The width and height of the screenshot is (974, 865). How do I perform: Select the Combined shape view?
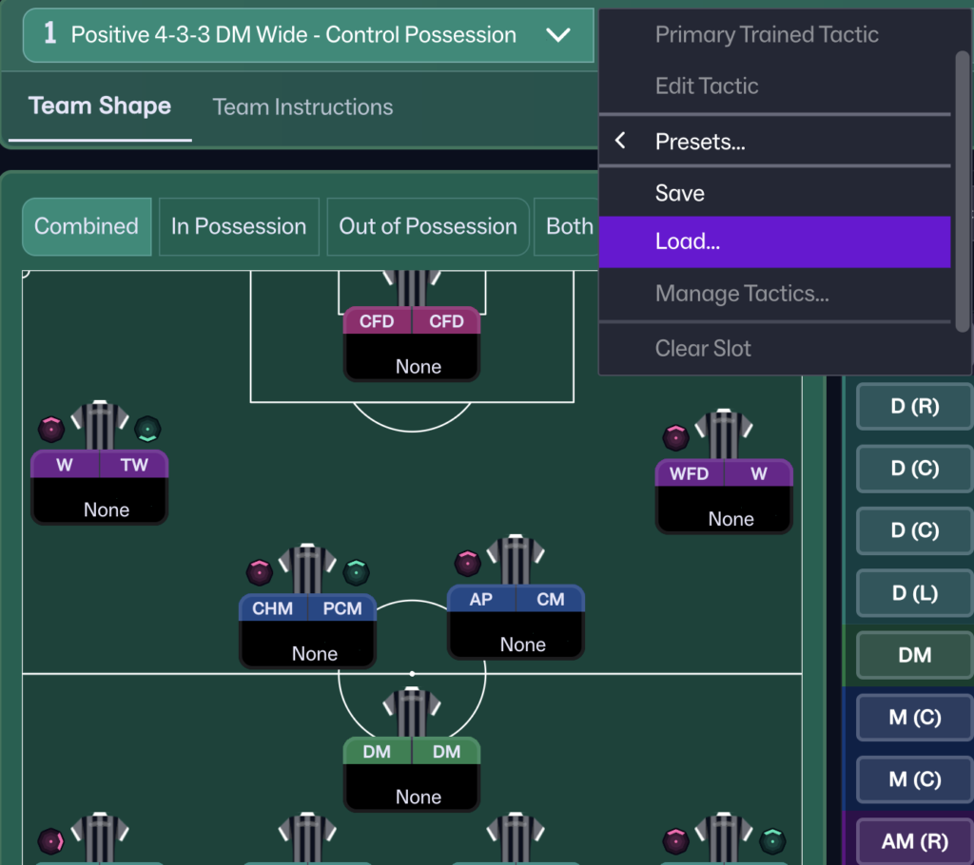[87, 226]
